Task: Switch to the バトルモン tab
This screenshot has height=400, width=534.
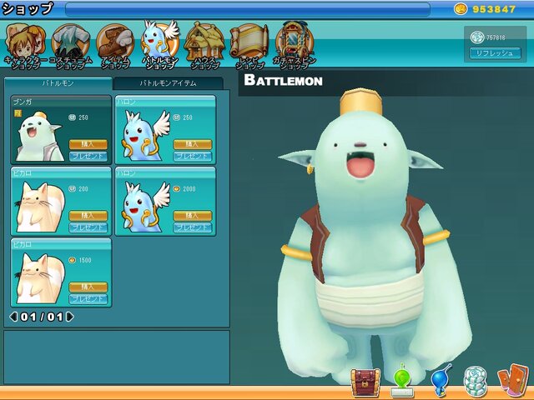Action: [x=58, y=84]
